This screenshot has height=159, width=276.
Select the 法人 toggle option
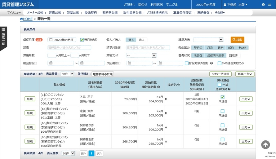141,40
